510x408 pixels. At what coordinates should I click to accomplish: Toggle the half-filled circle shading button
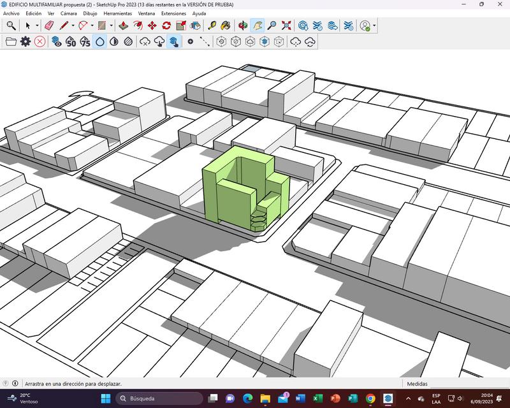(x=113, y=41)
